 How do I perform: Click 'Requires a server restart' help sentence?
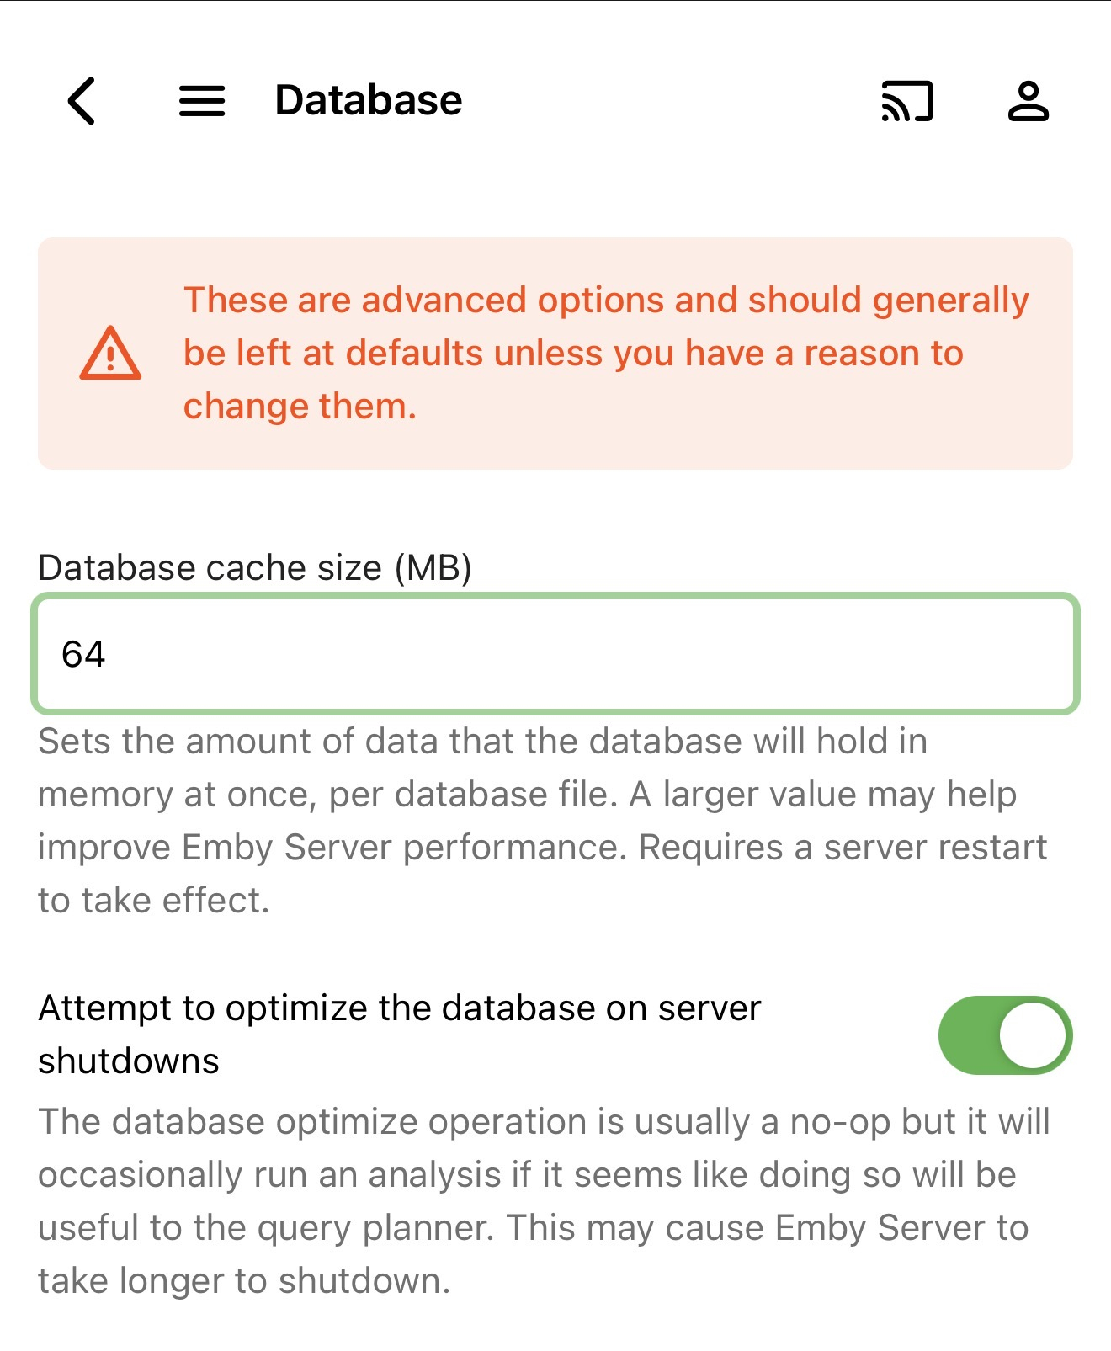click(x=842, y=848)
